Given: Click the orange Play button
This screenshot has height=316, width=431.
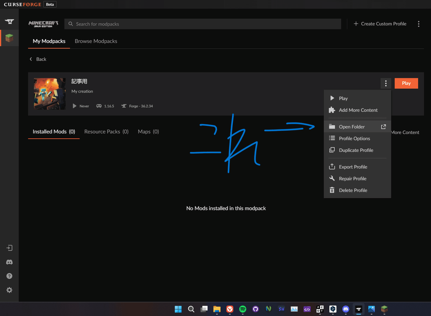Looking at the screenshot, I should click(x=406, y=83).
